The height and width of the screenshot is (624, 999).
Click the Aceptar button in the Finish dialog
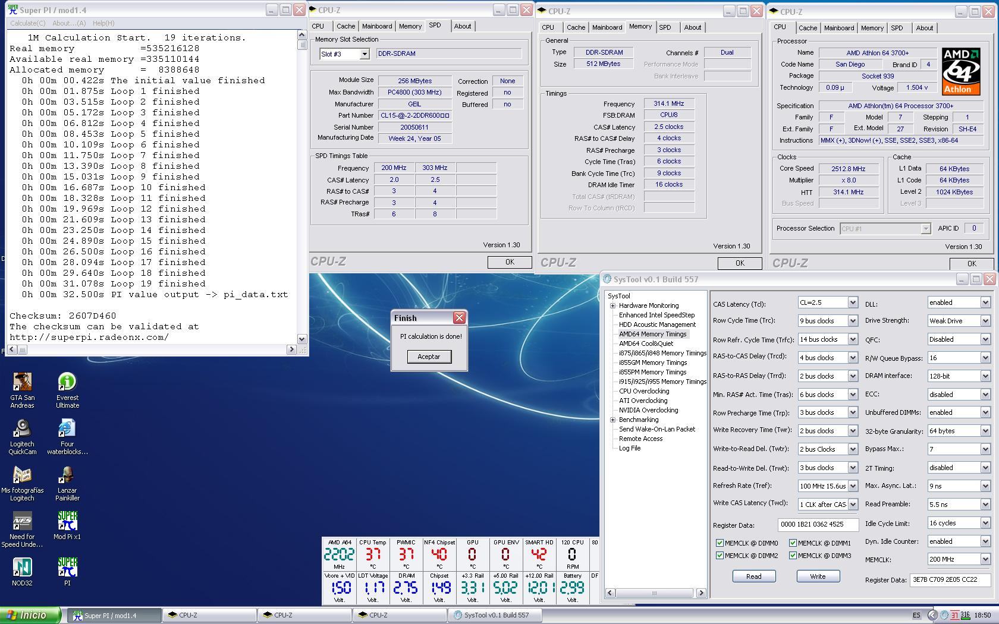(429, 357)
